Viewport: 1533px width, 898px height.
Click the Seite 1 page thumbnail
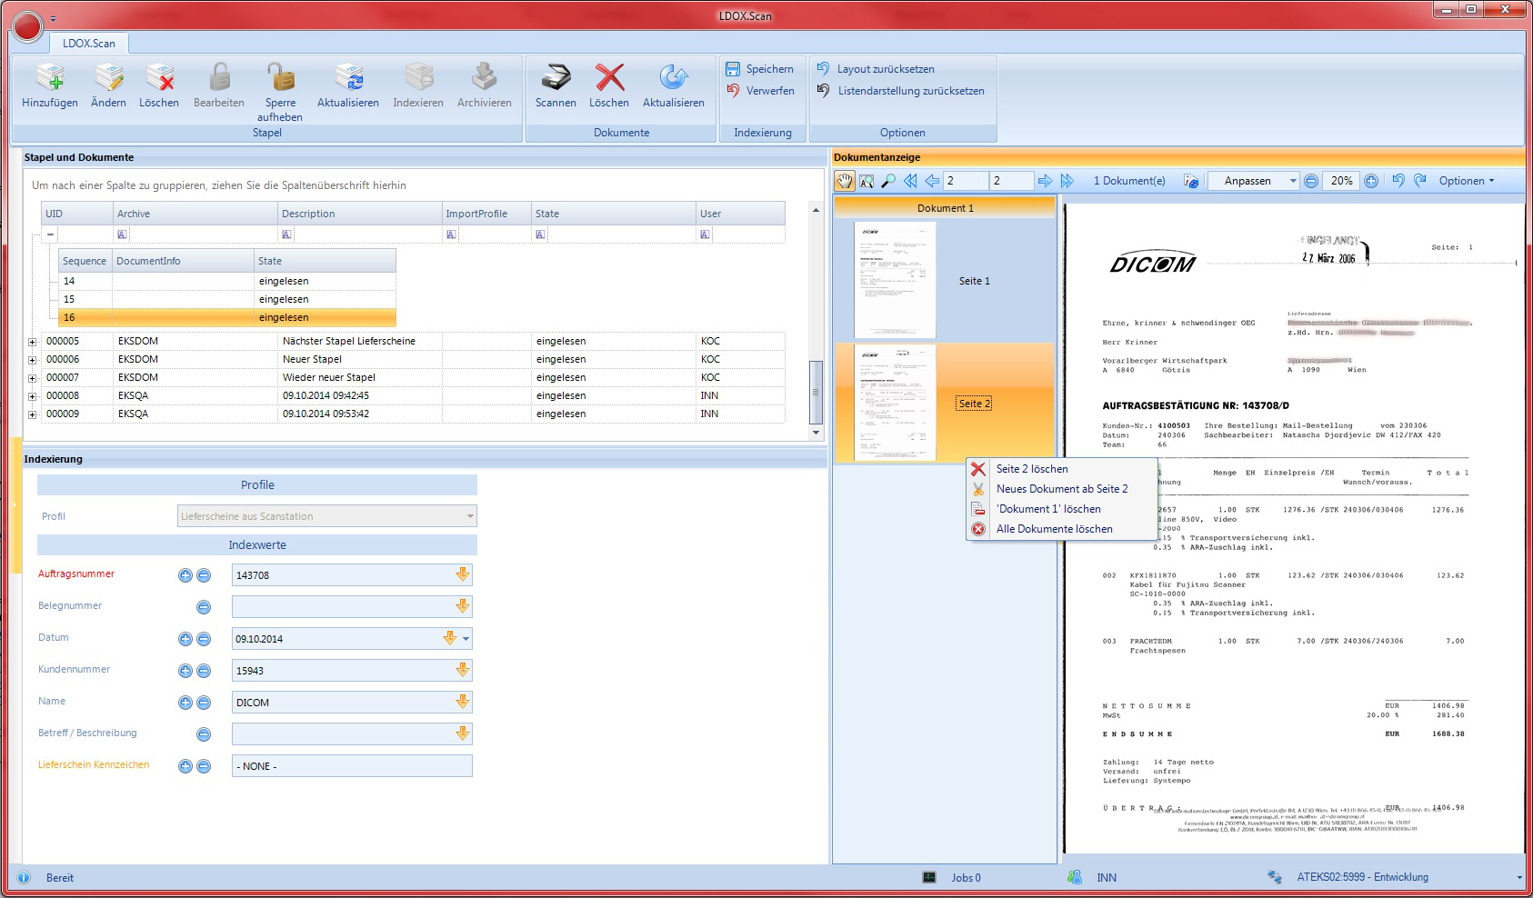pos(895,281)
